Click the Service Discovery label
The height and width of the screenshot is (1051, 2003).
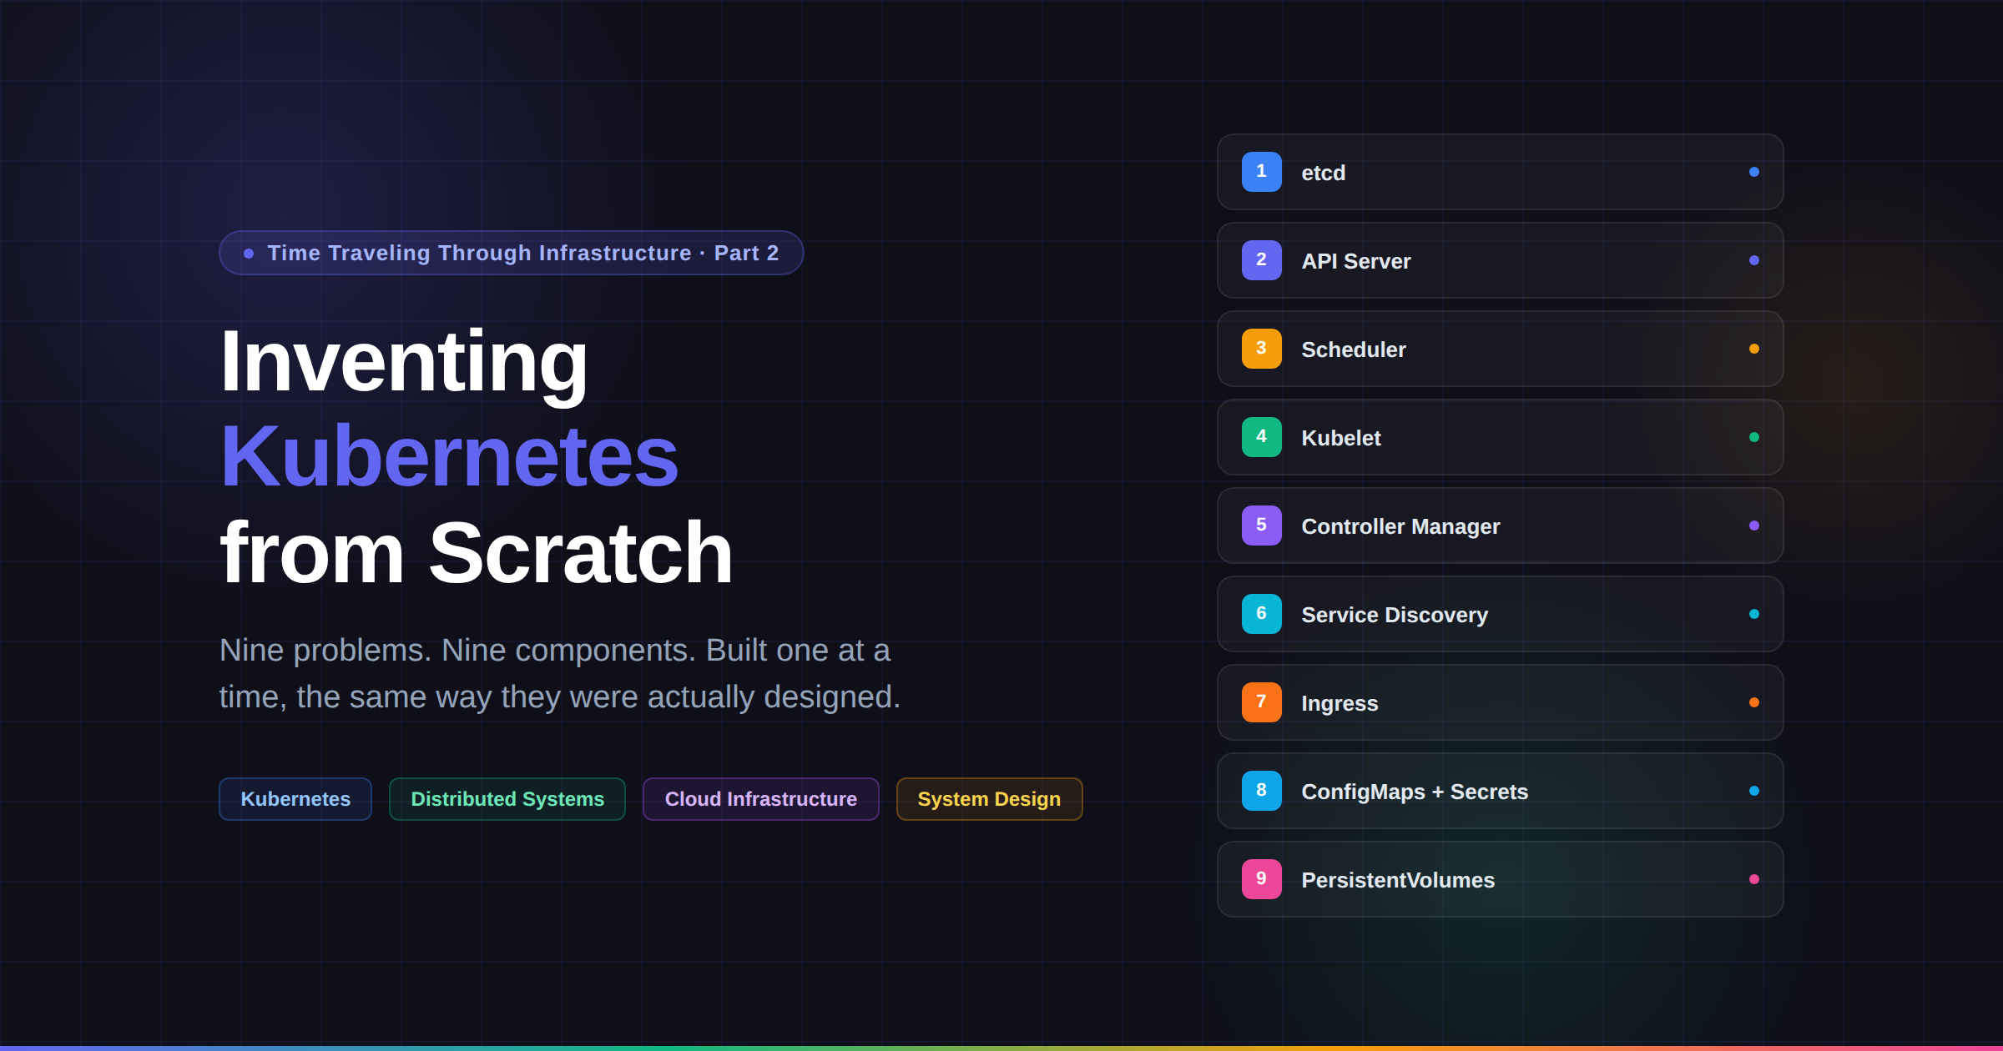click(x=1395, y=615)
